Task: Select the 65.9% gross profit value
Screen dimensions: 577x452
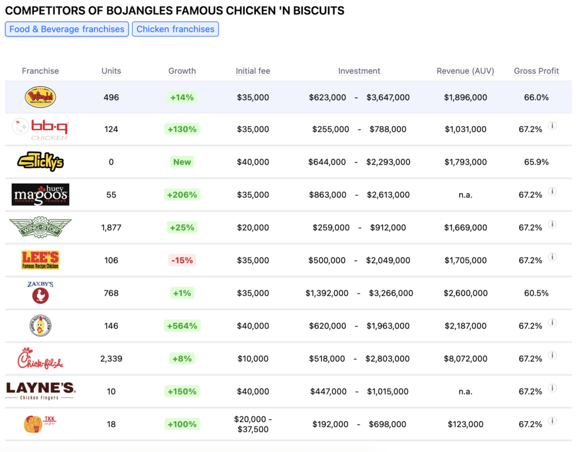Action: pos(536,162)
